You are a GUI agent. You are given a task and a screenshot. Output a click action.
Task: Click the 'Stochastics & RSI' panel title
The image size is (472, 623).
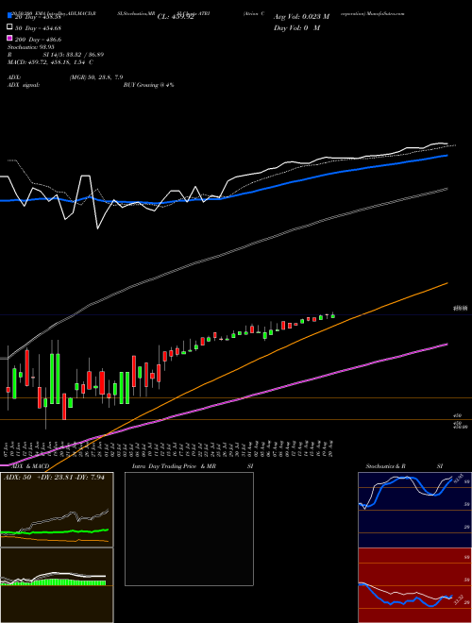[x=404, y=466]
